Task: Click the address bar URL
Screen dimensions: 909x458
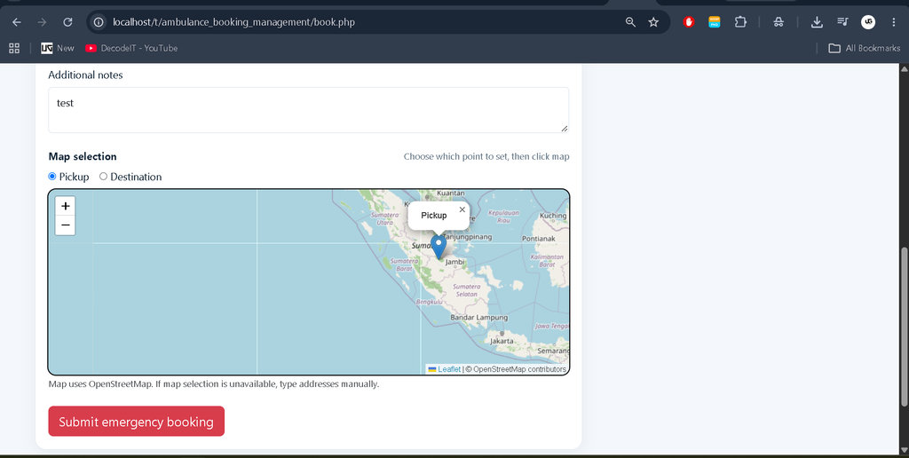Action: 233,22
